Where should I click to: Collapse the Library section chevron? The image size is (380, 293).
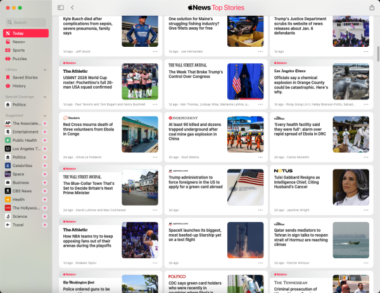[45, 70]
